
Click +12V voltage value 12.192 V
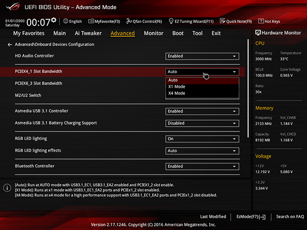(262, 172)
